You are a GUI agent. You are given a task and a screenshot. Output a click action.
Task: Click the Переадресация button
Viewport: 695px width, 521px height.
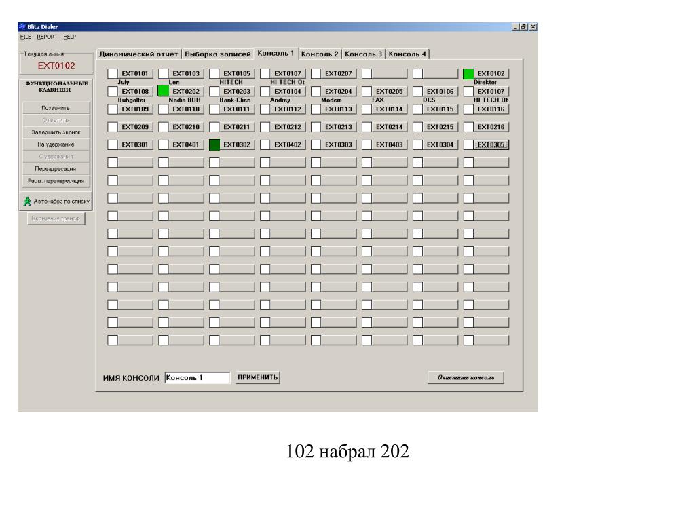tap(56, 169)
